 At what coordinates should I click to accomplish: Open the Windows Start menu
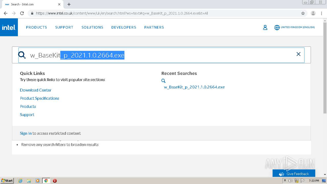(7, 180)
